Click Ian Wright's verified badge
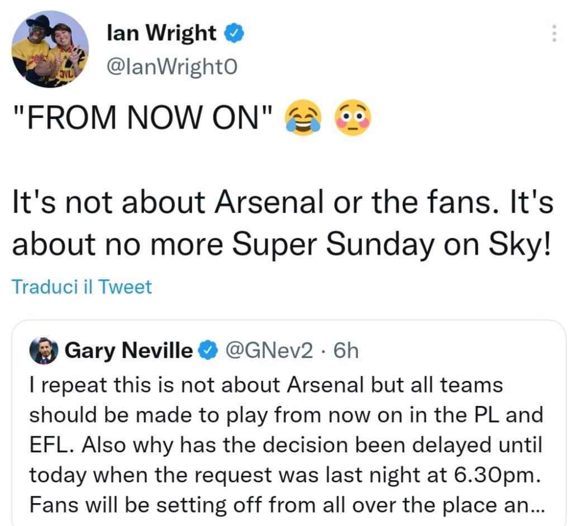The image size is (572, 526). 232,32
